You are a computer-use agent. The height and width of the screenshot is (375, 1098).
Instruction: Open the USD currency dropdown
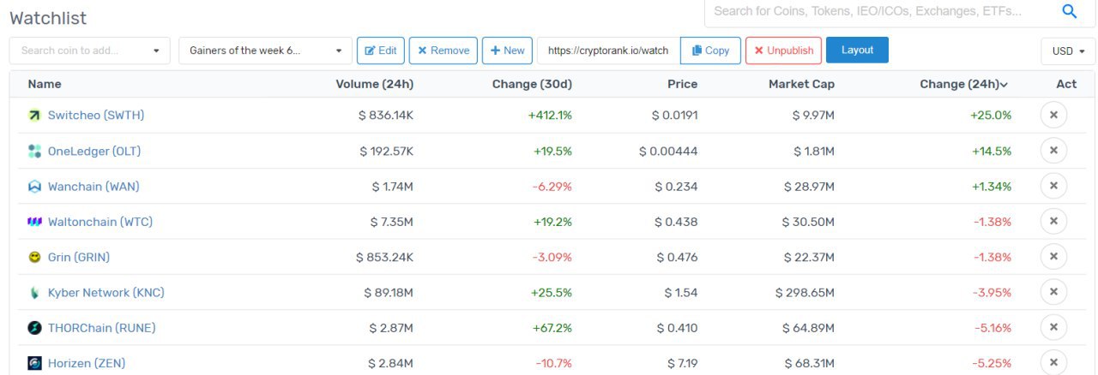click(x=1068, y=51)
